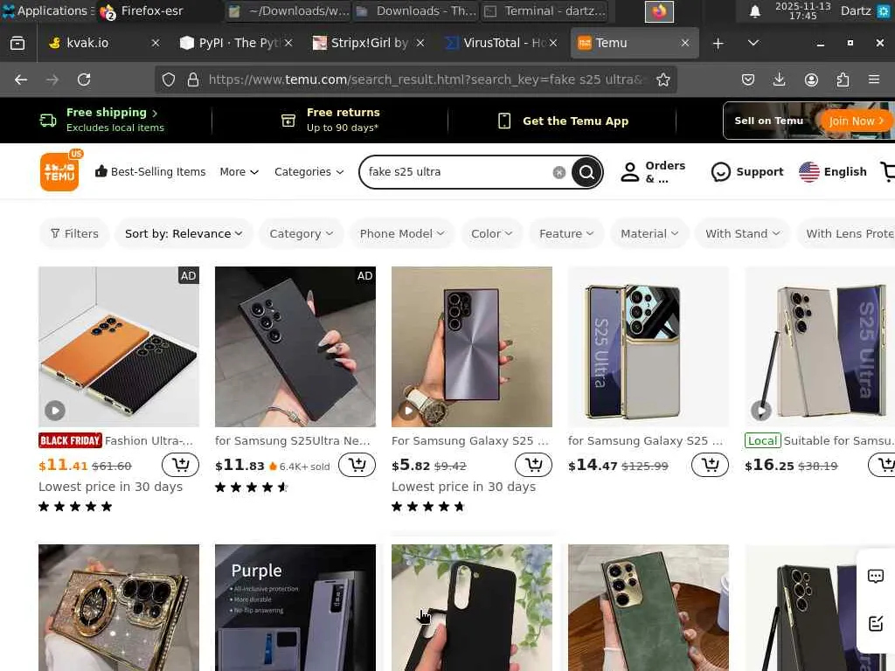
Task: Open the Phone Model filter dropdown
Action: point(402,234)
